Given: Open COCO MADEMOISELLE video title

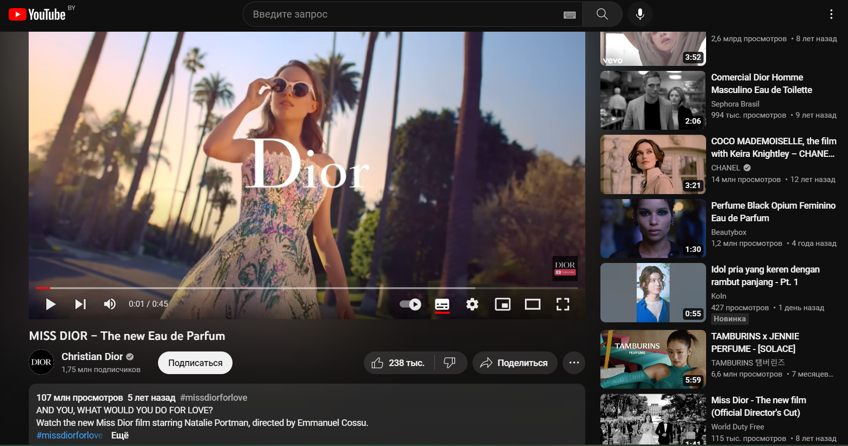Looking at the screenshot, I should pyautogui.click(x=774, y=147).
